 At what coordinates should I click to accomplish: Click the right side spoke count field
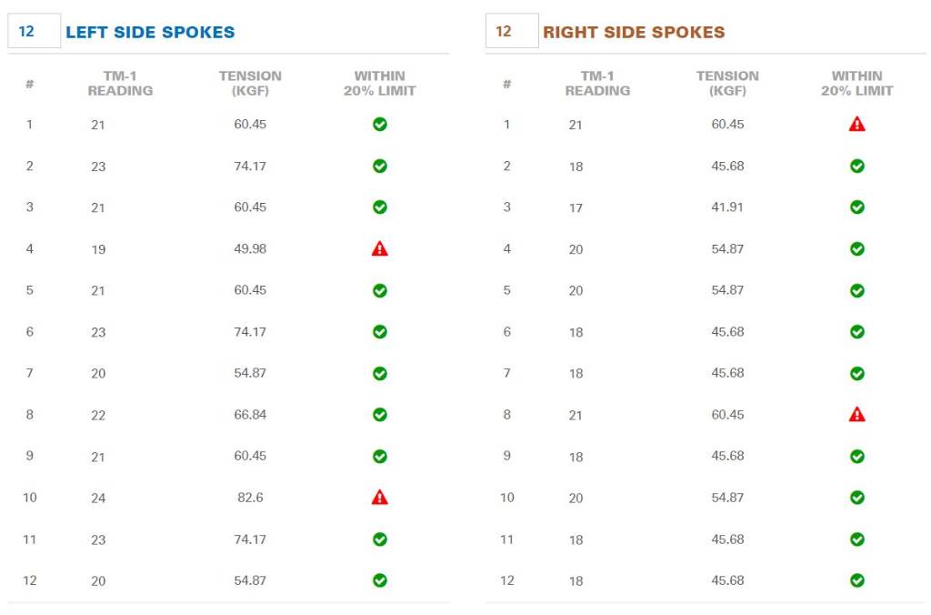[x=512, y=31]
